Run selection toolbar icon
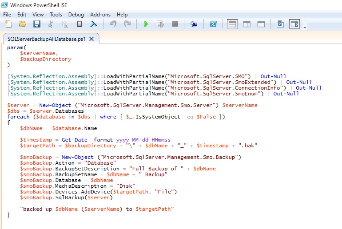The image size is (342, 229). [x=160, y=24]
